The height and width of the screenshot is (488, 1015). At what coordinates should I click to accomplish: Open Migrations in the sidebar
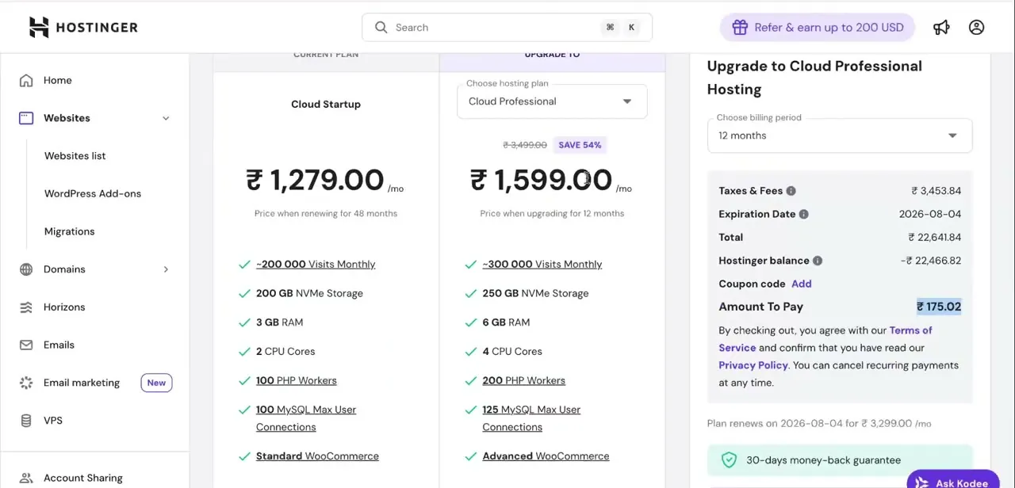pyautogui.click(x=69, y=232)
